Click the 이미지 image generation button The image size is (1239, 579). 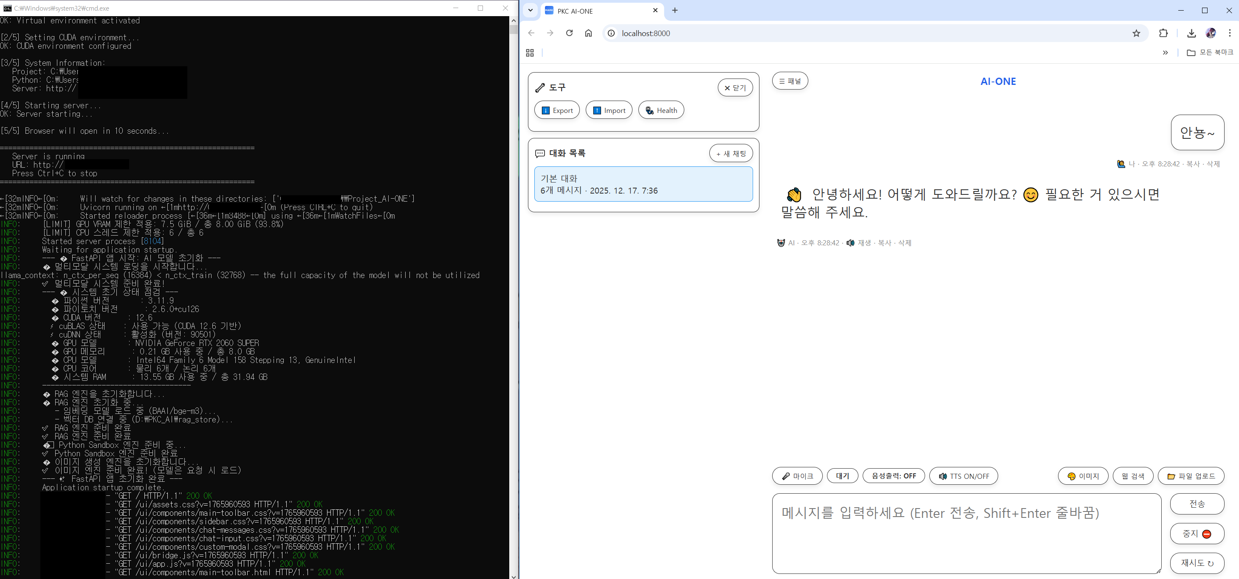click(x=1083, y=476)
